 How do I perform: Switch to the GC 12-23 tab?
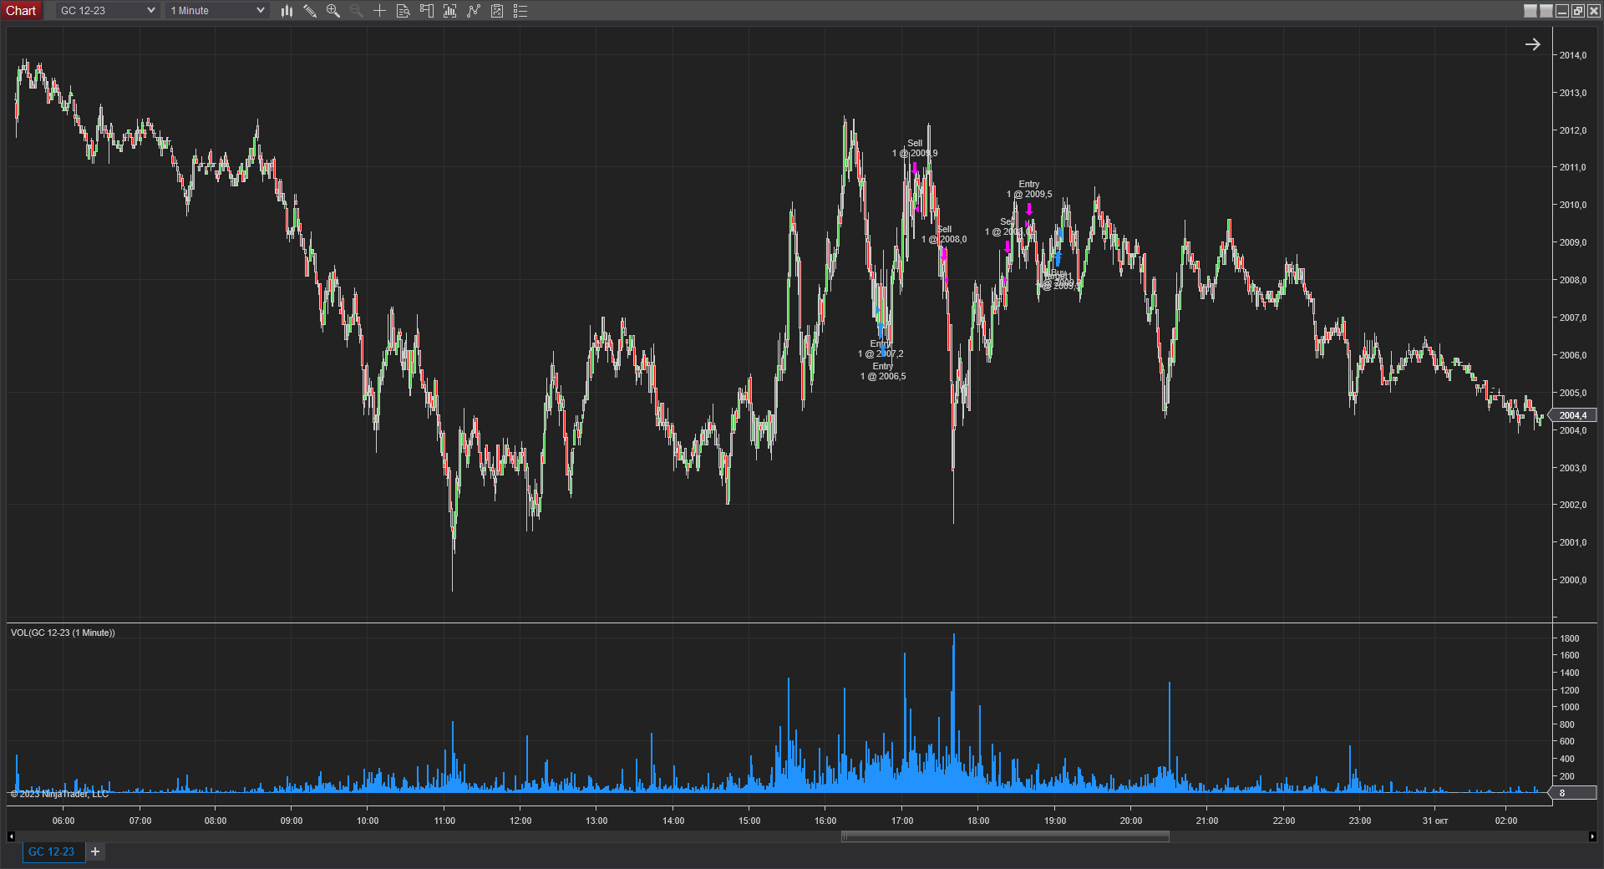coord(52,851)
